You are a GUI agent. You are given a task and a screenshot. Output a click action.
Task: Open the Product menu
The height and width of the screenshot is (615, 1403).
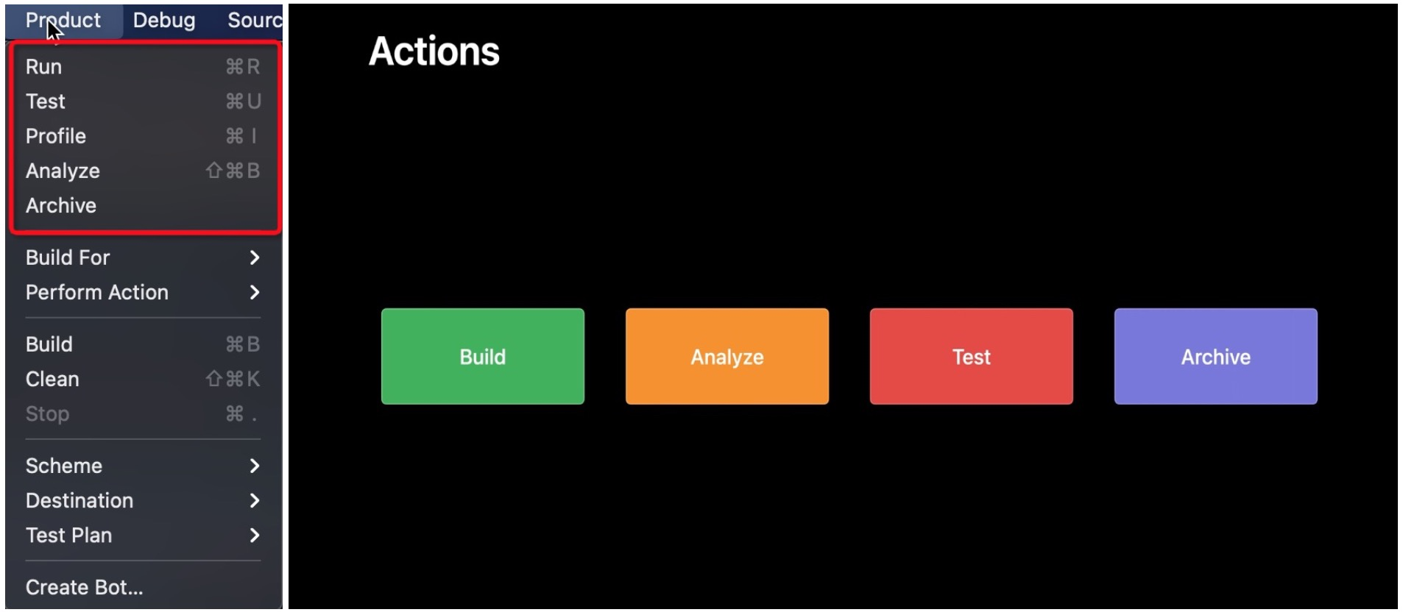[x=63, y=21]
